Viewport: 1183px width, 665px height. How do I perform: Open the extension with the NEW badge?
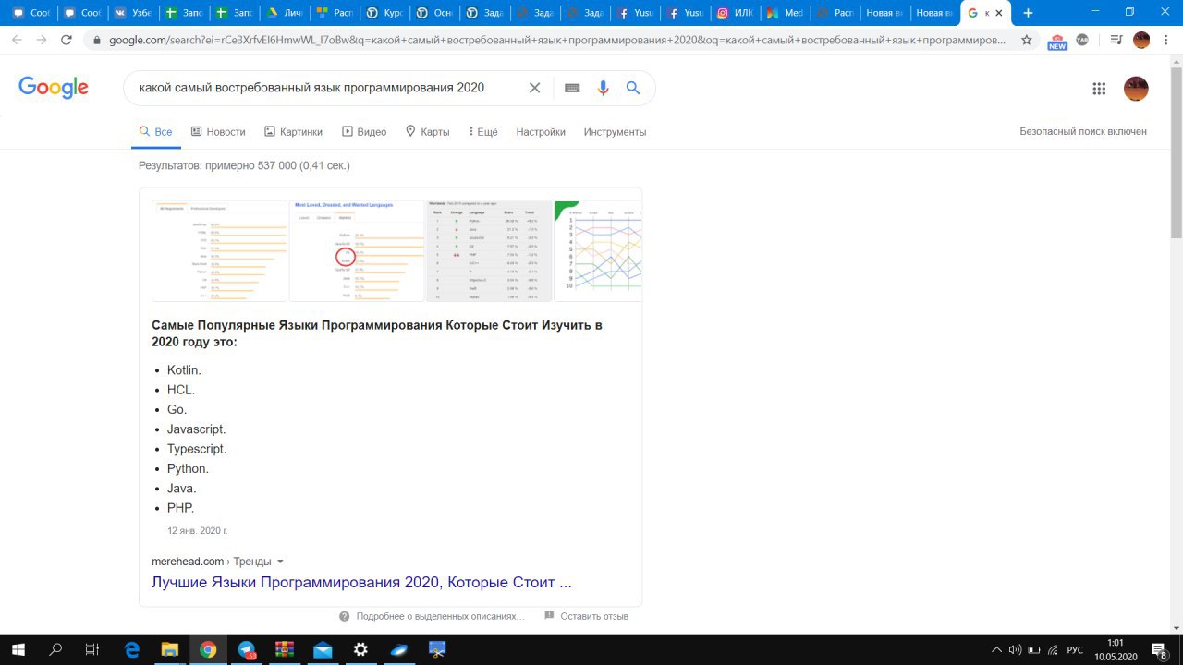[1057, 41]
